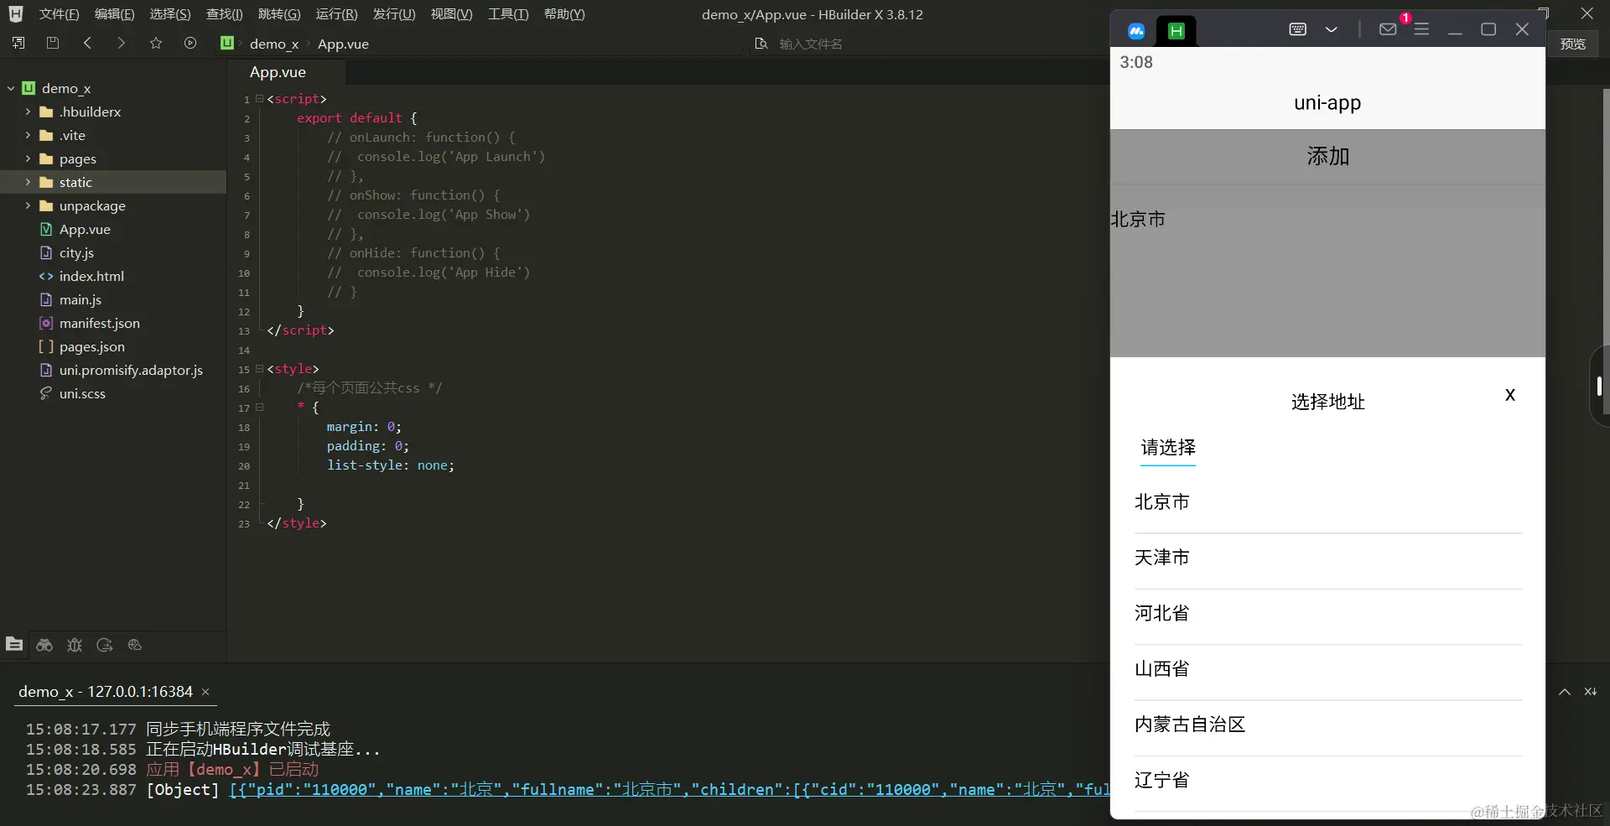Open main.js in the file tree
Viewport: 1610px width, 826px height.
[x=80, y=299]
